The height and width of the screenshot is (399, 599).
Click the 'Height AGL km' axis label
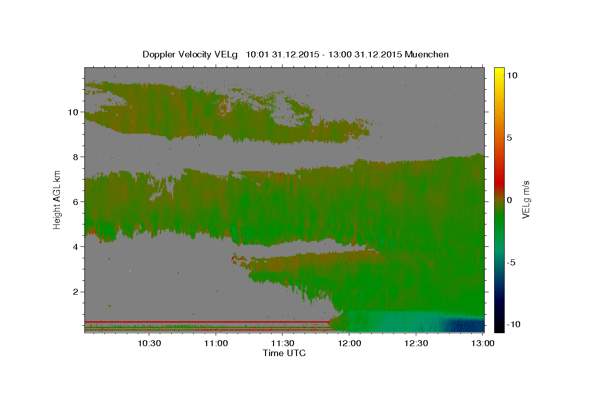[x=57, y=199]
